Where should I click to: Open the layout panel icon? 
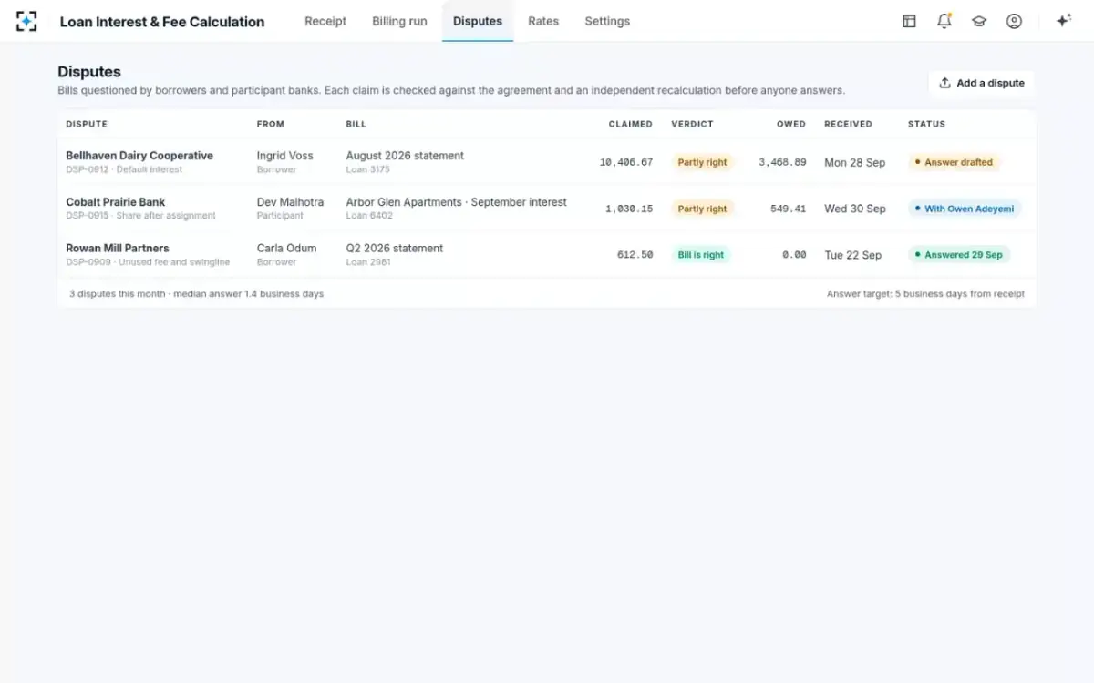pyautogui.click(x=909, y=21)
